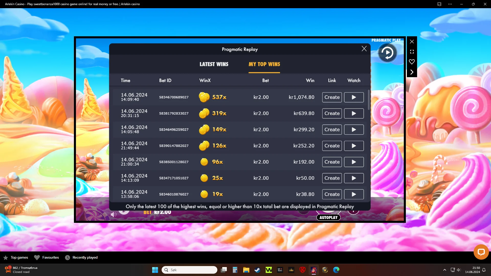Open Task View on the taskbar
The width and height of the screenshot is (491, 276).
click(224, 270)
